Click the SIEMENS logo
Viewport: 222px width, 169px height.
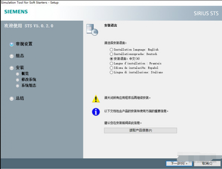coord(16,11)
